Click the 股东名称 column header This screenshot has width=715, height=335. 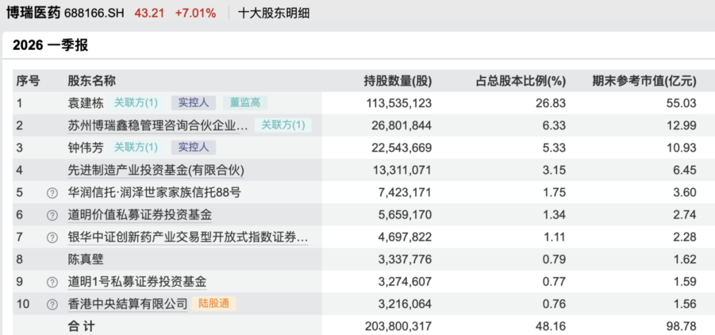91,81
